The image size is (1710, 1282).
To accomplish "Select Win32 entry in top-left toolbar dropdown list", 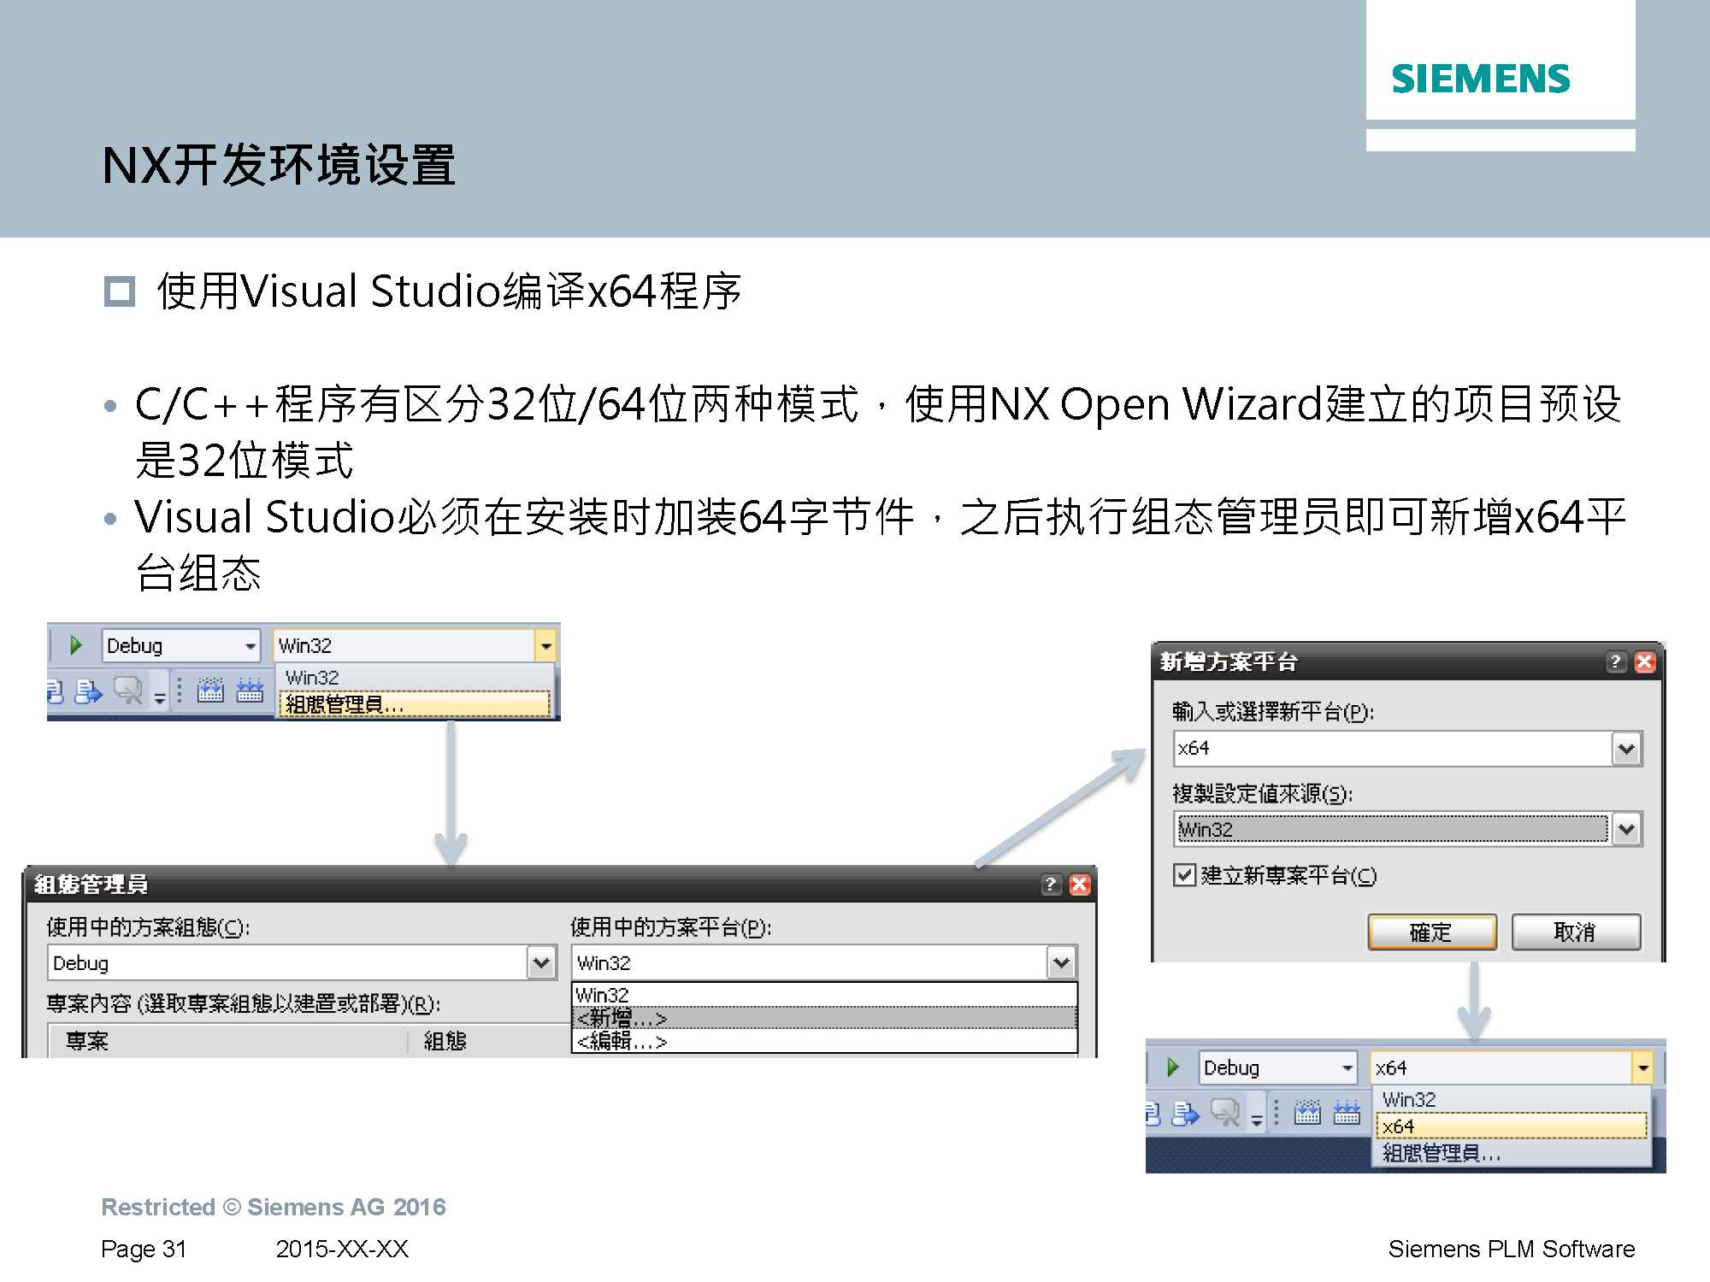I will [415, 678].
